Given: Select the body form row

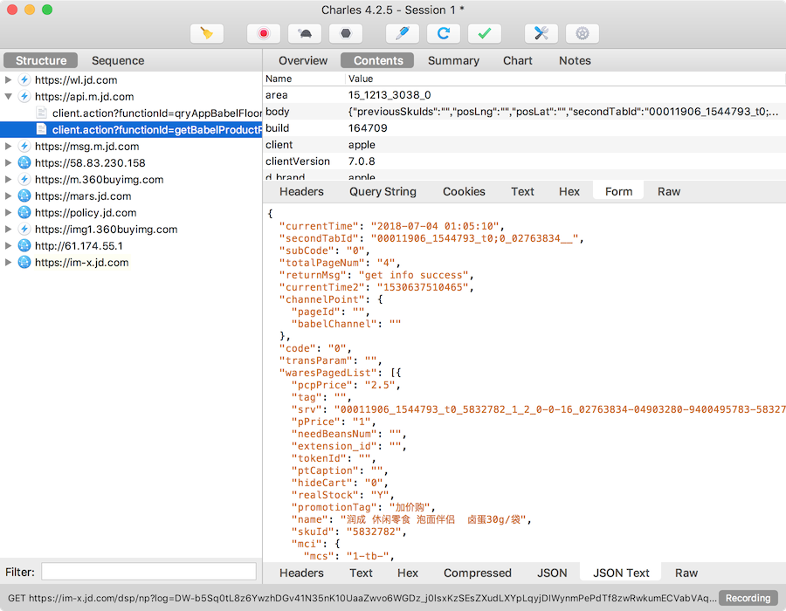Looking at the screenshot, I should [524, 112].
